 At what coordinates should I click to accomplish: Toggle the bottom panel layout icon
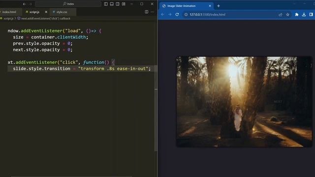click(x=112, y=4)
